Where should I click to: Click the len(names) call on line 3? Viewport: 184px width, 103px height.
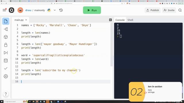43,33
